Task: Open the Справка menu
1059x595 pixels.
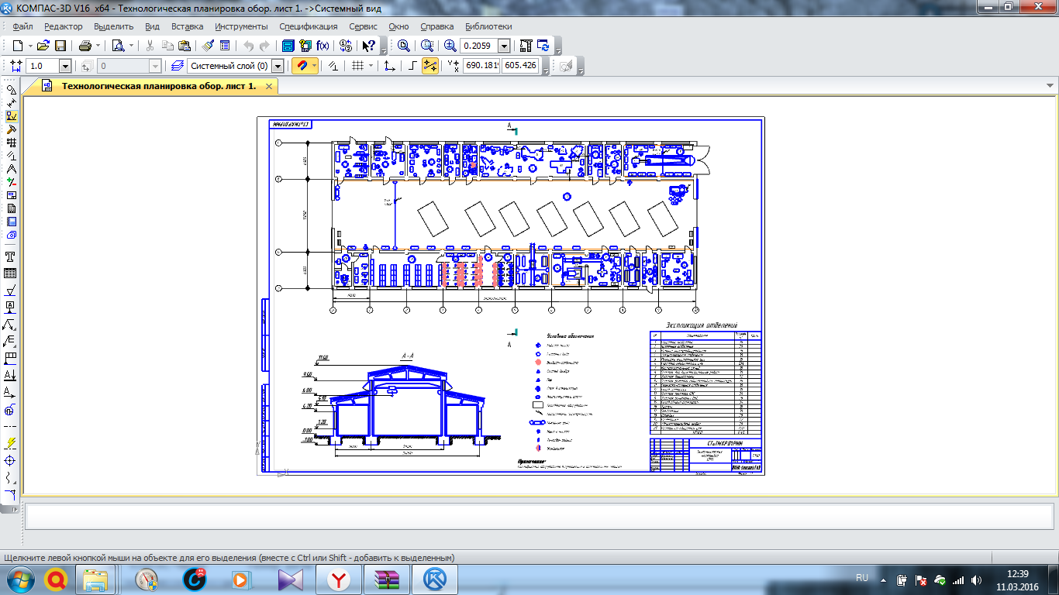Action: (437, 26)
